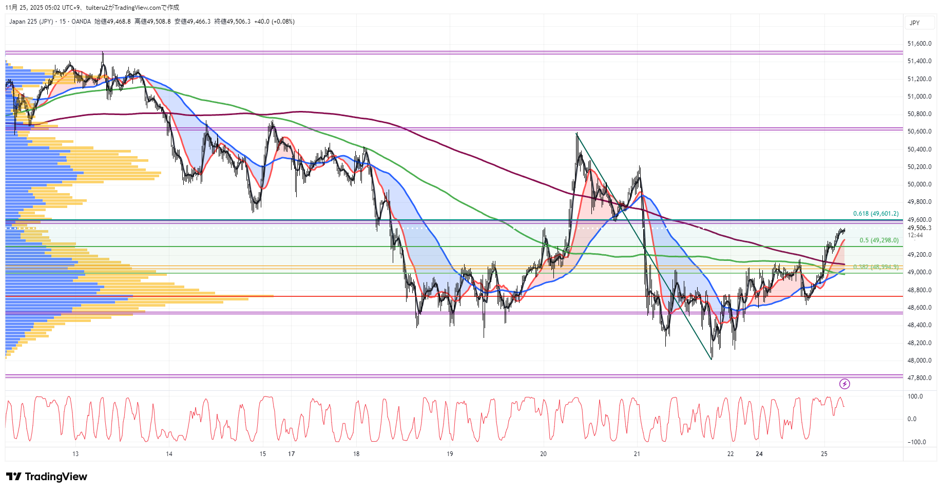Image resolution: width=942 pixels, height=492 pixels.
Task: Click the Japan 225 (JPY) symbol title
Action: [x=31, y=22]
